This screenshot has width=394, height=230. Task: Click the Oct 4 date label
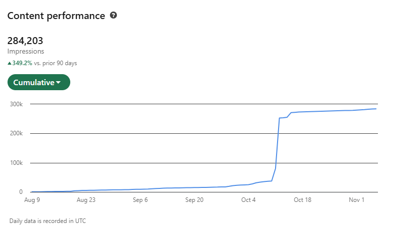tap(248, 199)
